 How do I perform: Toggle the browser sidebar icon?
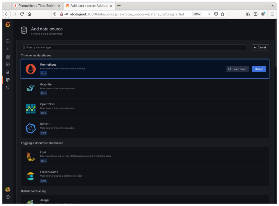256,14
